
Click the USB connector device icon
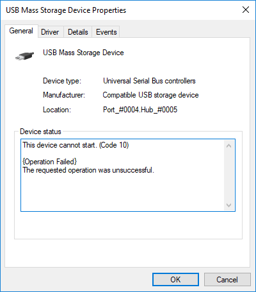point(24,56)
